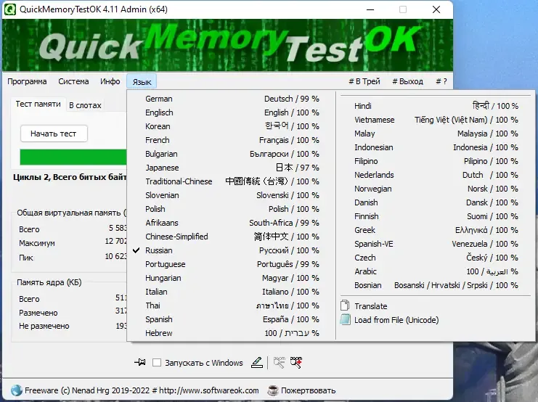This screenshot has width=538, height=402.
Task: Click the Память ядра (КБ) group label
Action: pos(49,282)
